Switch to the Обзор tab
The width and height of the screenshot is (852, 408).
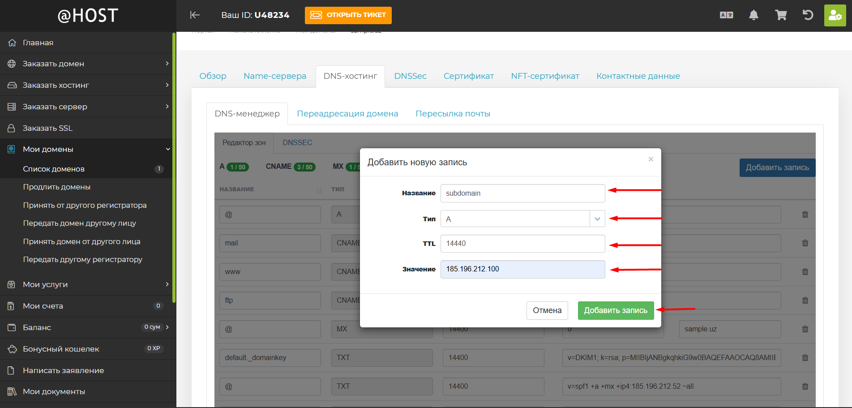[x=213, y=76]
